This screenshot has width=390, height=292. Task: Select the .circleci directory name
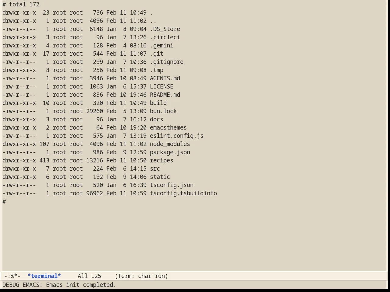pos(165,37)
